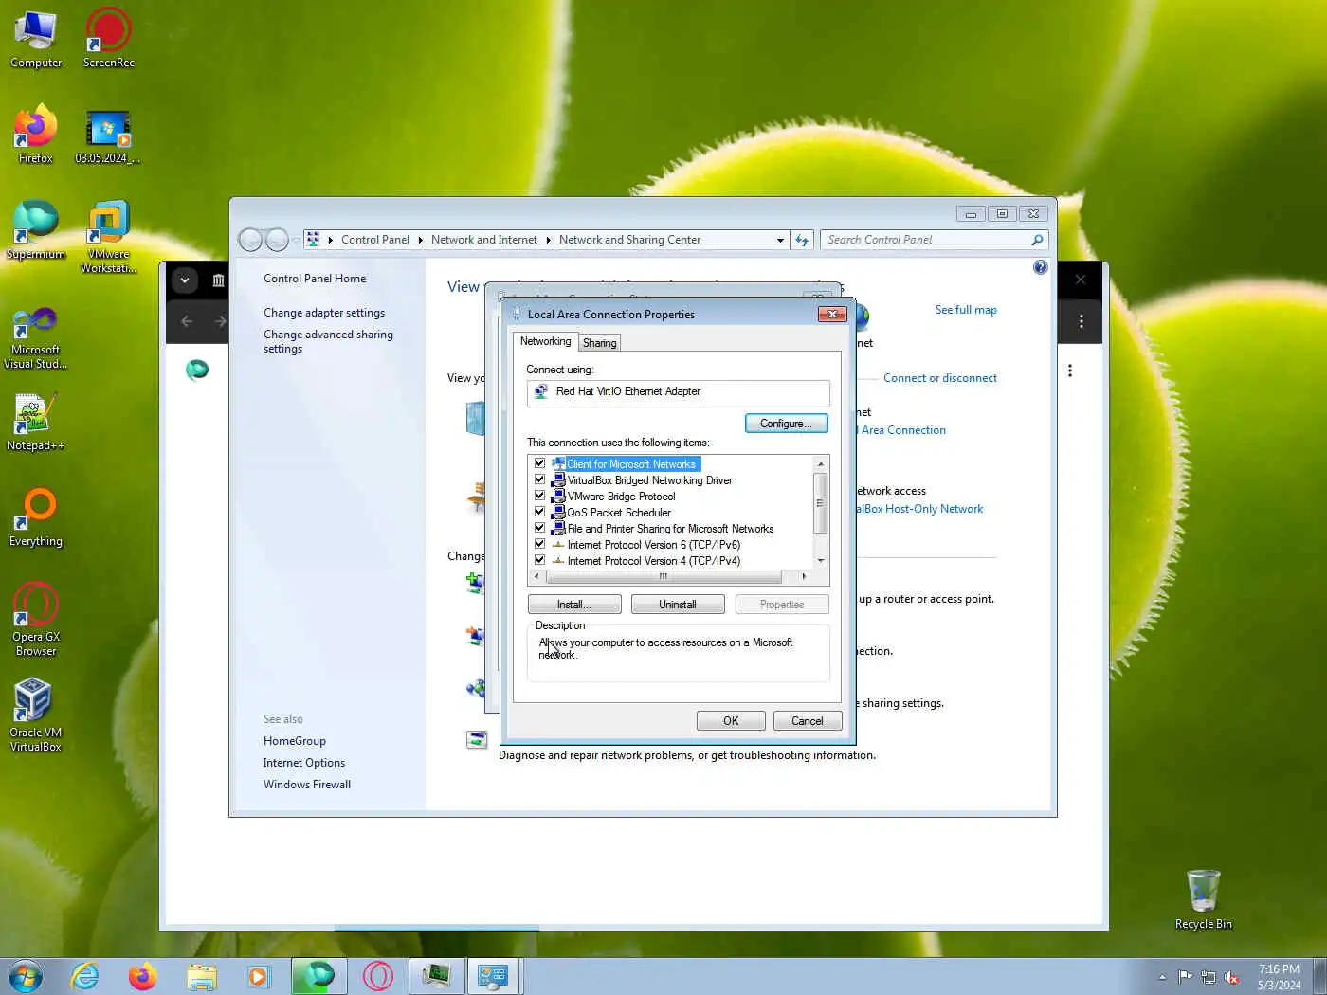Open the address bar history dropdown

click(780, 240)
